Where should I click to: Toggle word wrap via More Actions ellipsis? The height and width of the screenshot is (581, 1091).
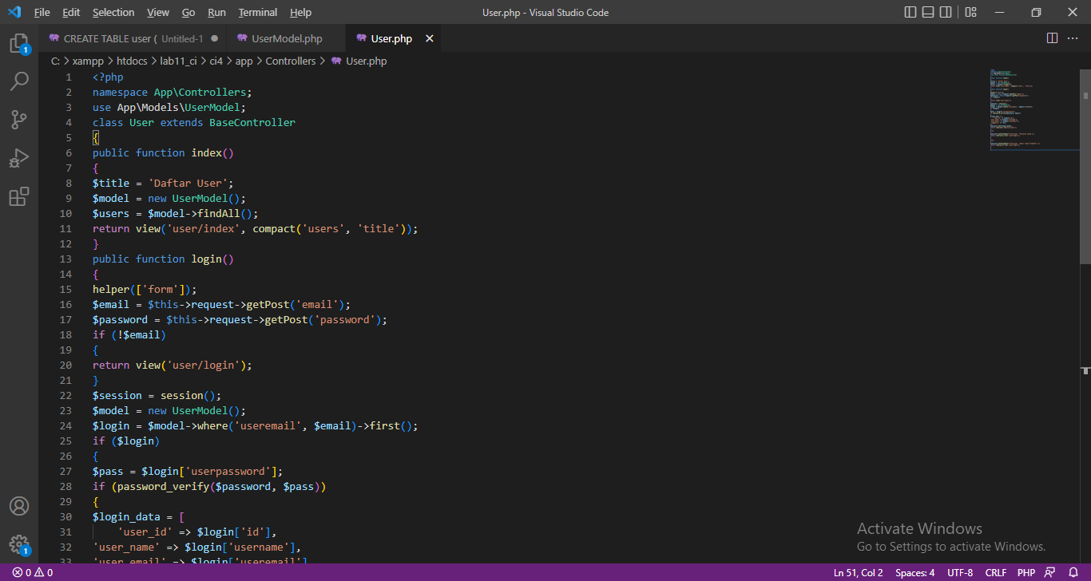click(1073, 38)
